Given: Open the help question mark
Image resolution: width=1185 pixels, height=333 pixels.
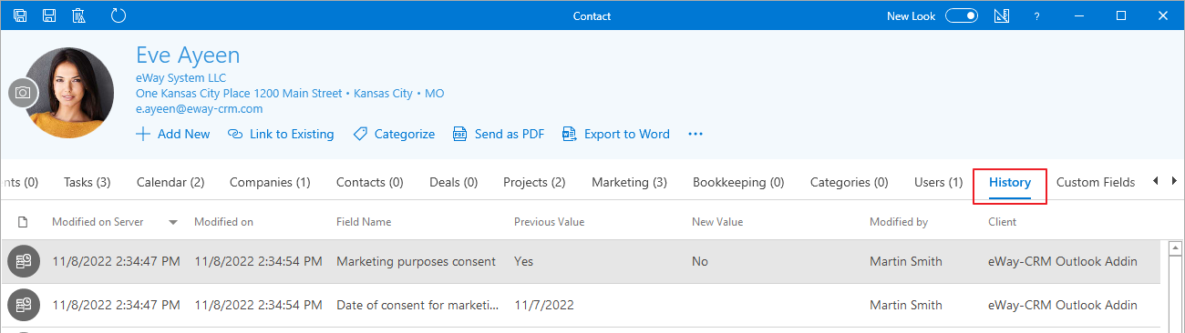Looking at the screenshot, I should click(1037, 16).
